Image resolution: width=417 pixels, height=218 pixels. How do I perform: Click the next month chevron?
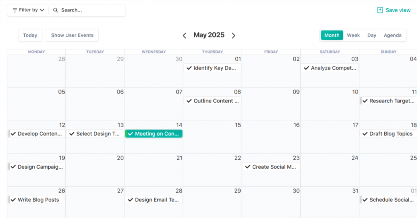[x=233, y=35]
